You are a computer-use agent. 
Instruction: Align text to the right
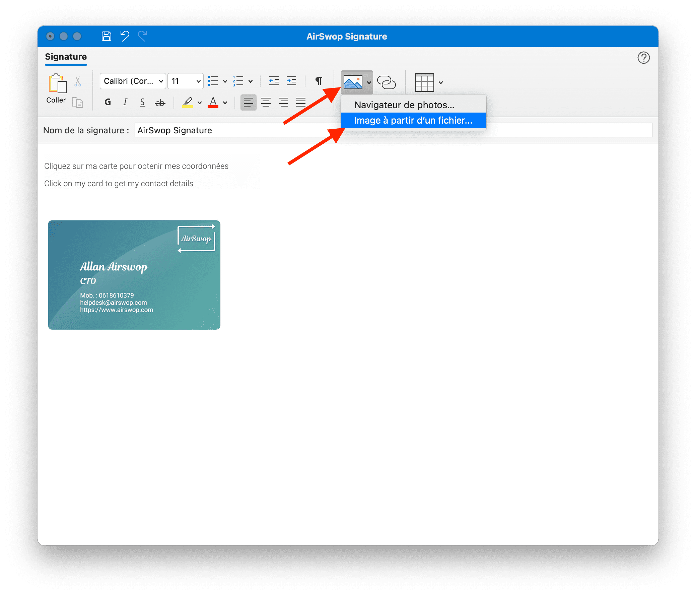(x=283, y=102)
